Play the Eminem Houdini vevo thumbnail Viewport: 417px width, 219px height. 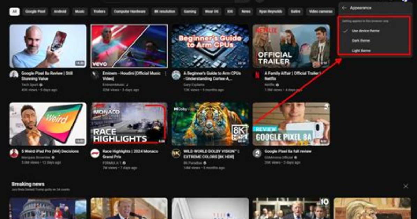[129, 46]
